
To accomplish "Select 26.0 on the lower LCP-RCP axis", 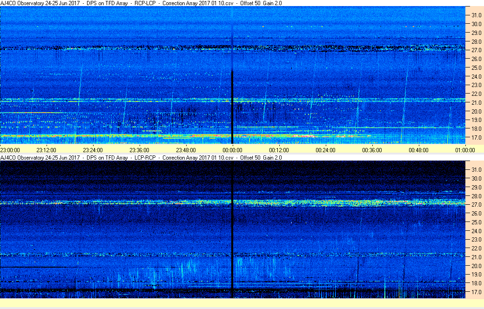I will pos(476,213).
